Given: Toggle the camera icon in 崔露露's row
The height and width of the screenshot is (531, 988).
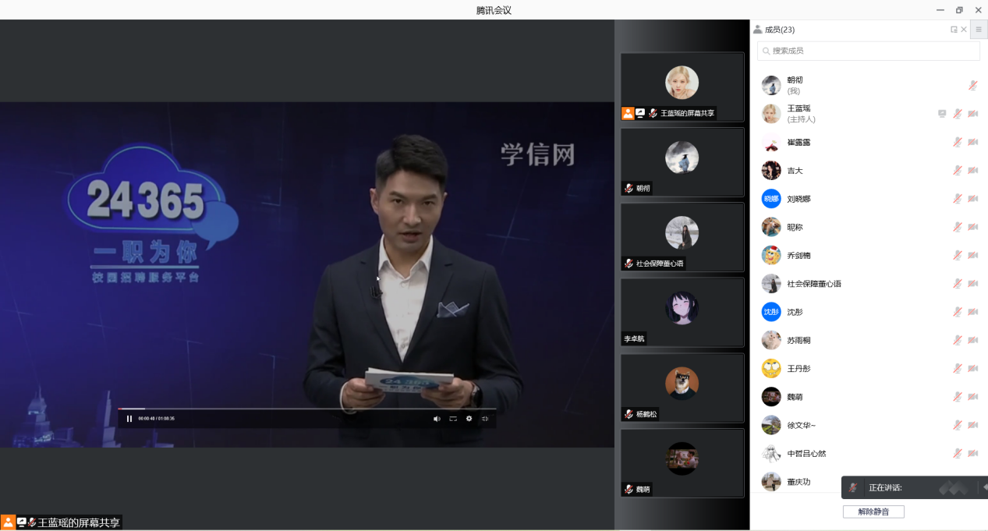Looking at the screenshot, I should tap(972, 142).
